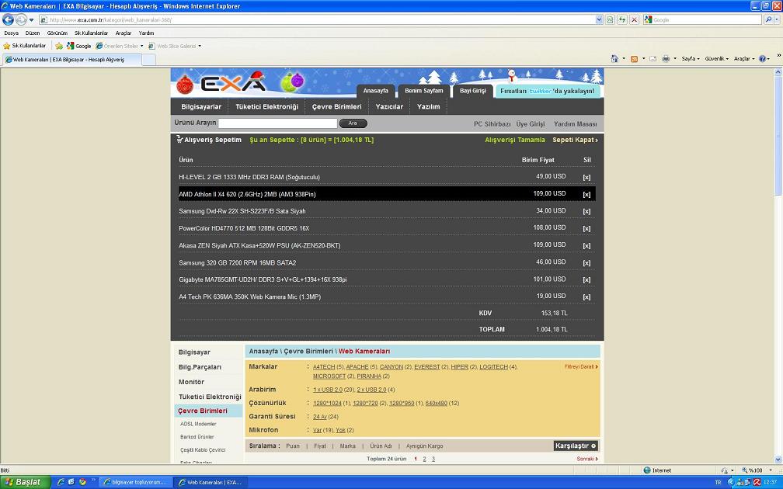Go to page 2 of results
This screenshot has height=489, width=783.
pyautogui.click(x=424, y=459)
